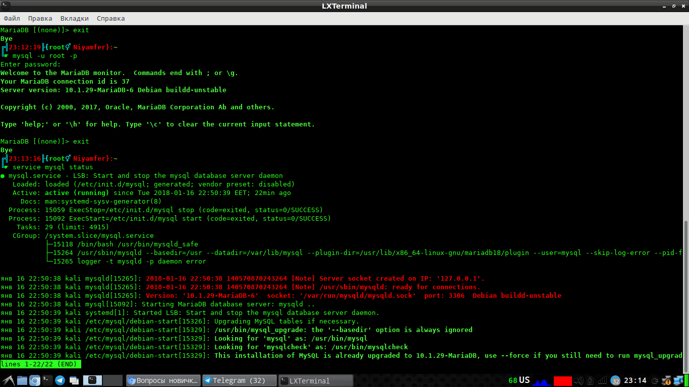Image resolution: width=689 pixels, height=387 pixels.
Task: Open the Файл menu
Action: (x=12, y=18)
